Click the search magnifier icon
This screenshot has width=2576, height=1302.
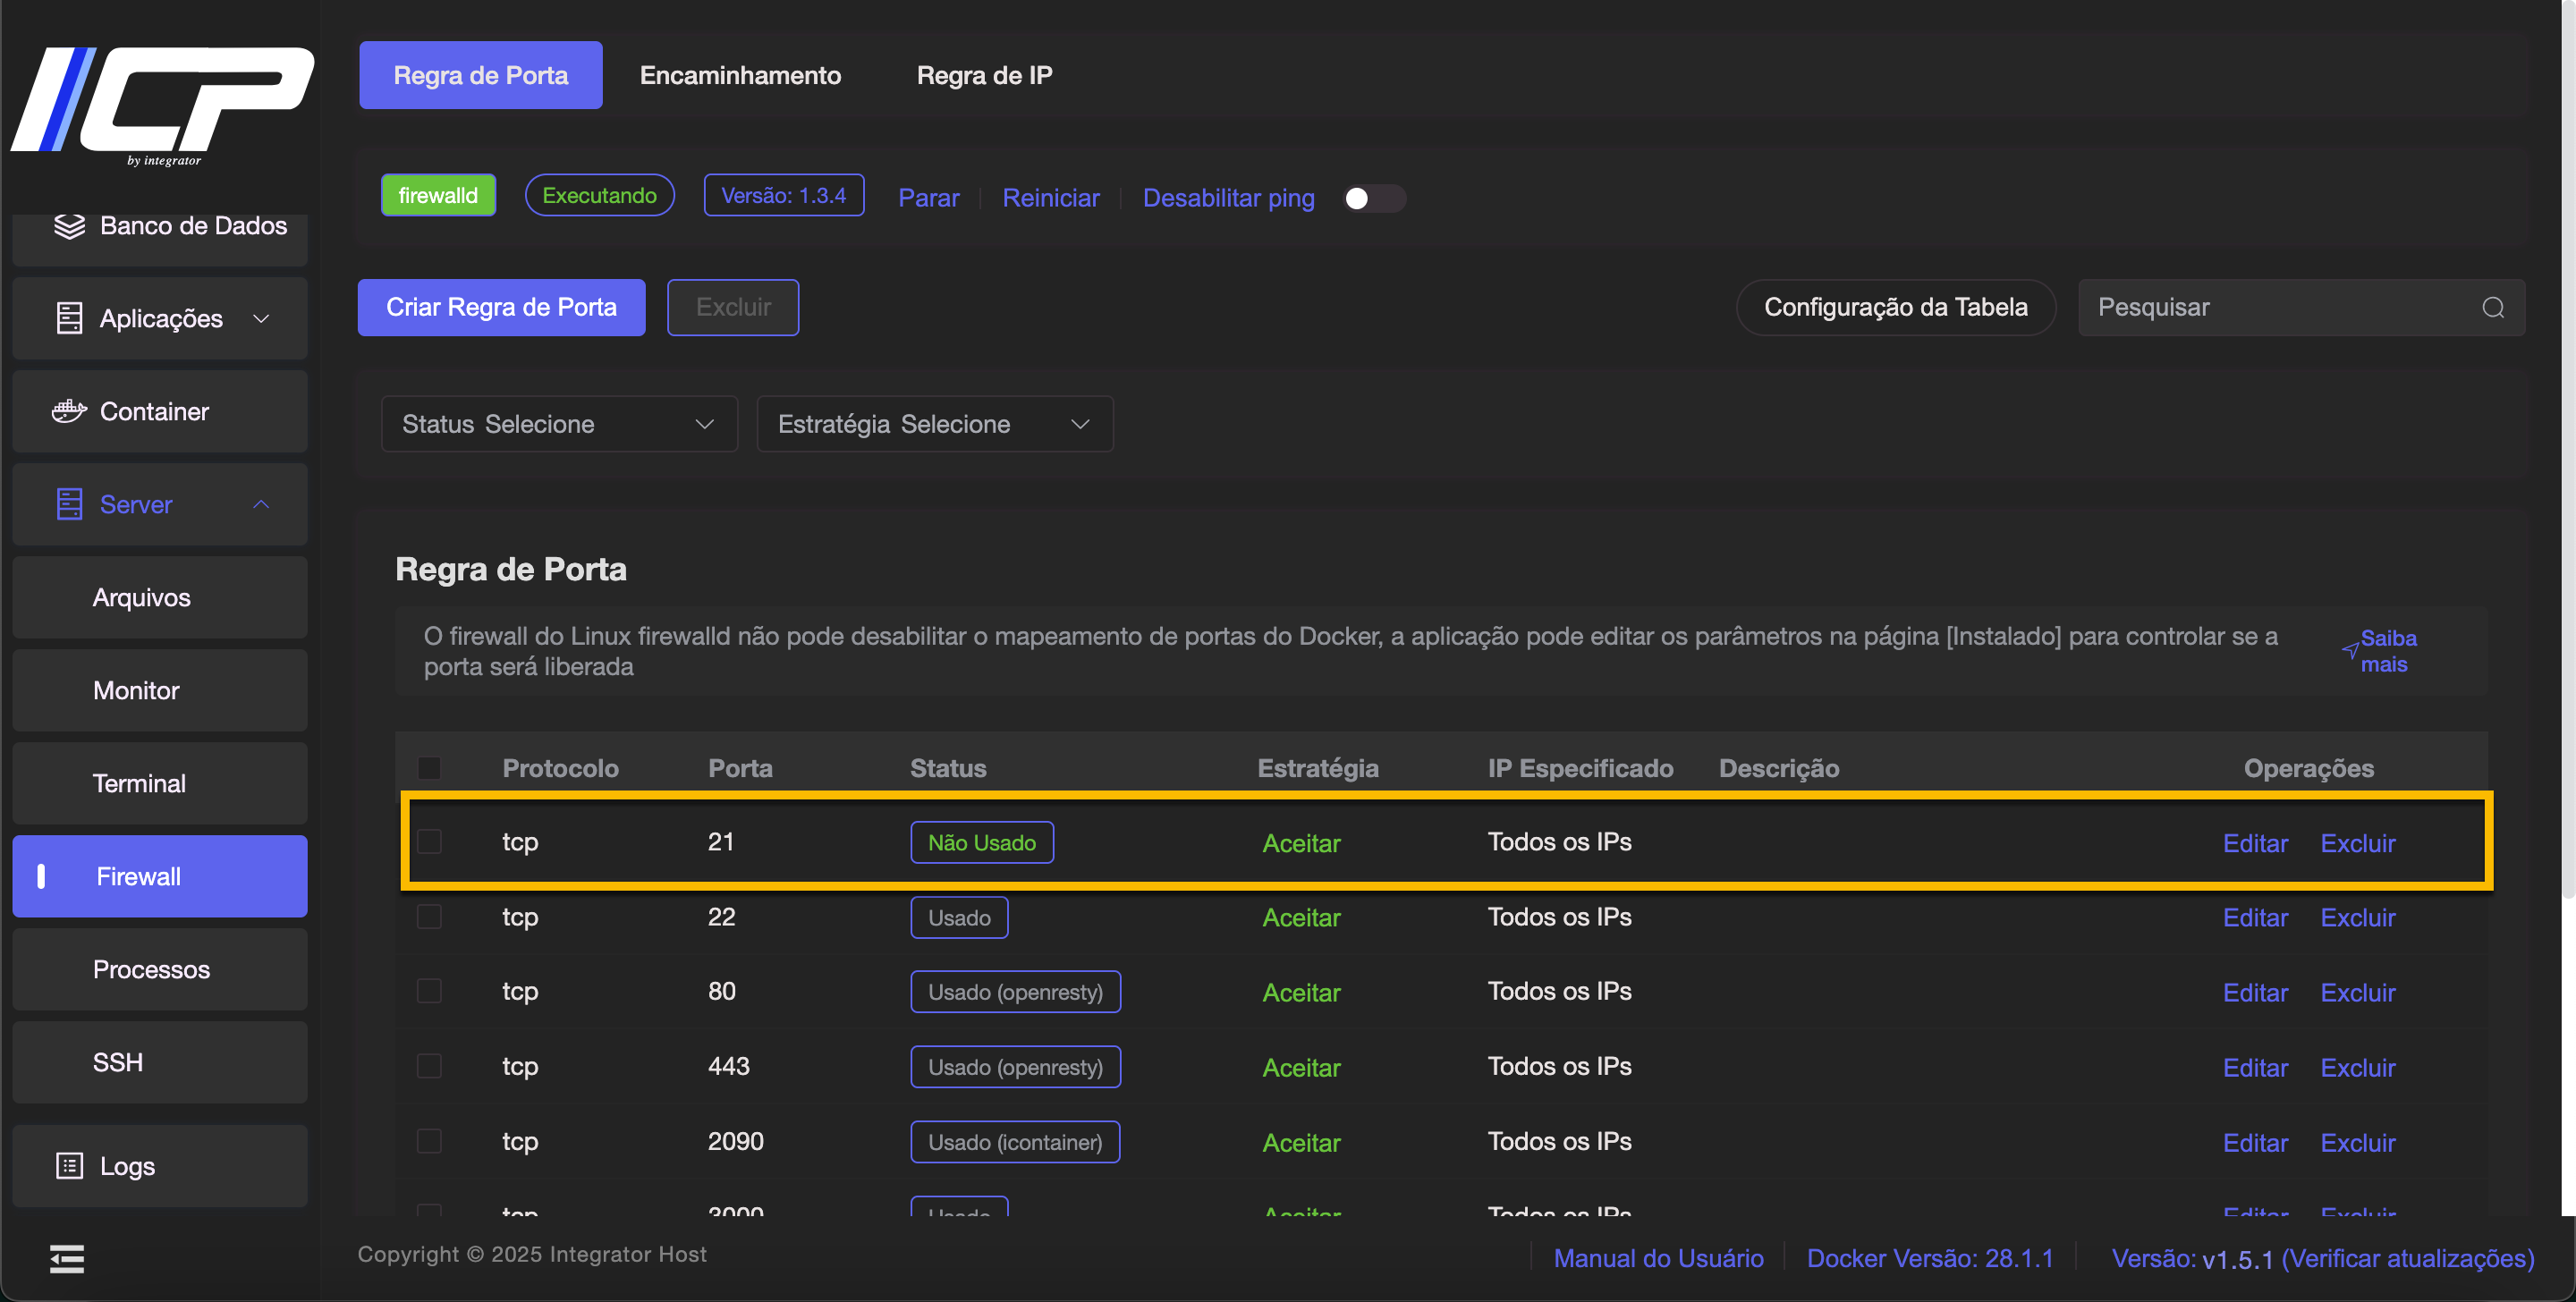2493,308
